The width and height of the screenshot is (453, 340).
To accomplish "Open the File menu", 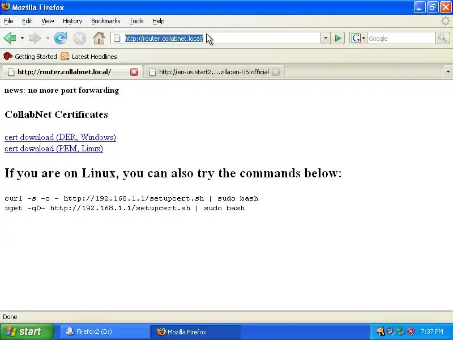I will (8, 21).
